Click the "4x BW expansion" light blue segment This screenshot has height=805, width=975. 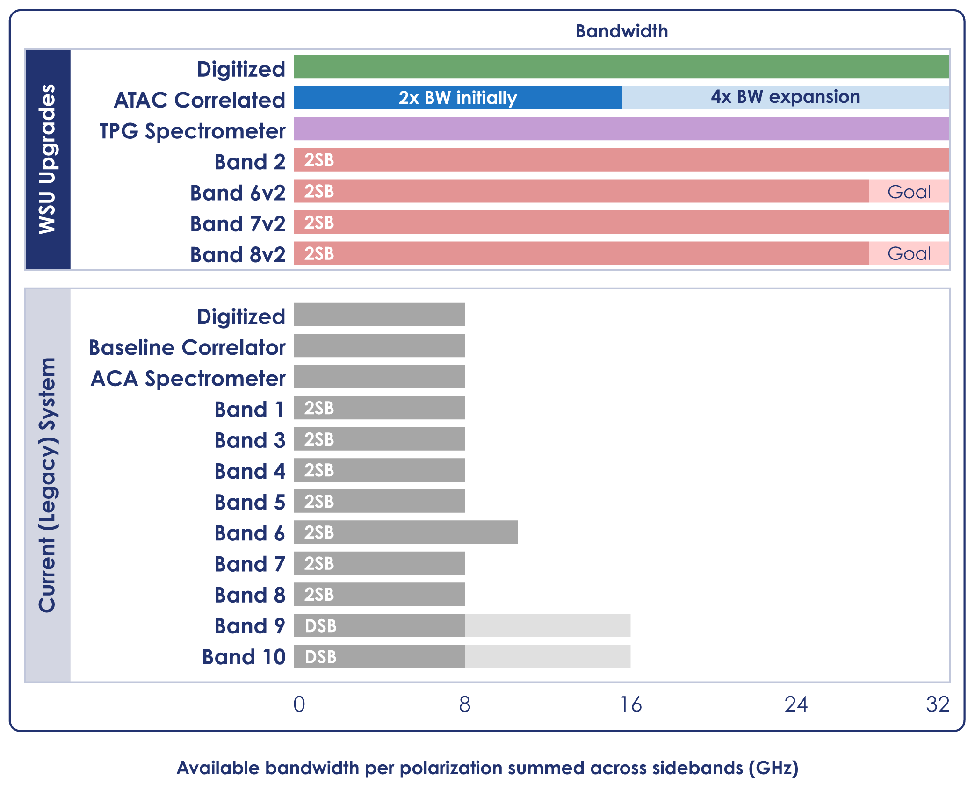click(x=785, y=97)
